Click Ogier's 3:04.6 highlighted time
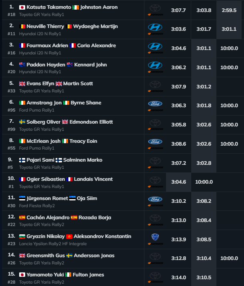 pyautogui.click(x=178, y=182)
